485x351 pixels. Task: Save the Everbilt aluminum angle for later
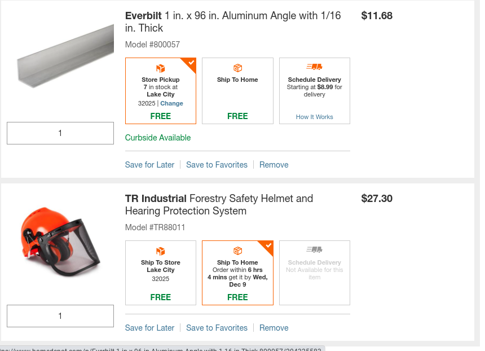pos(149,165)
